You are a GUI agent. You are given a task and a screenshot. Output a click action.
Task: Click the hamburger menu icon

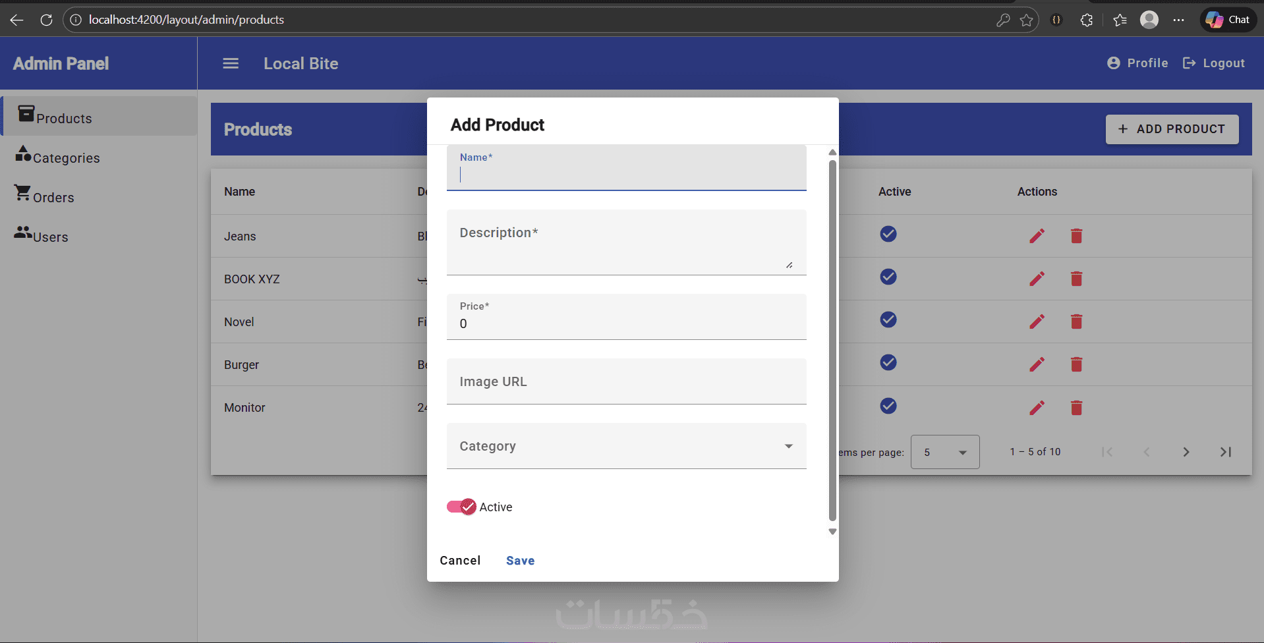pyautogui.click(x=231, y=63)
